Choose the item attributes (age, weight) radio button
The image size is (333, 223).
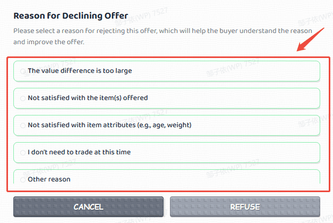(x=23, y=126)
